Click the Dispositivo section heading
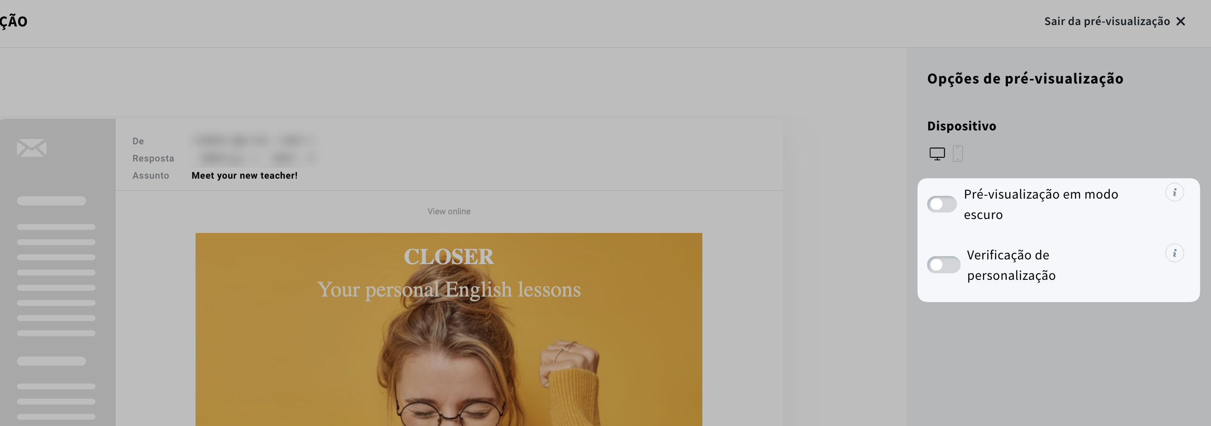 point(962,126)
